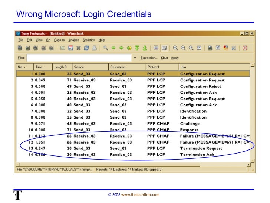The width and height of the screenshot is (270, 203).
Task: Select packet 10 PPP CHAP Response row
Action: pyautogui.click(x=133, y=130)
